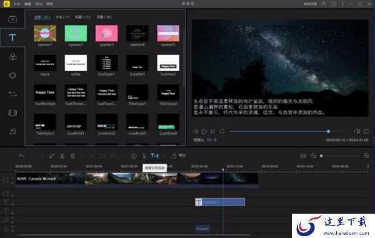This screenshot has width=375, height=238.
Task: Click the fit-timeline icon left of zoom out
Action: (303, 156)
